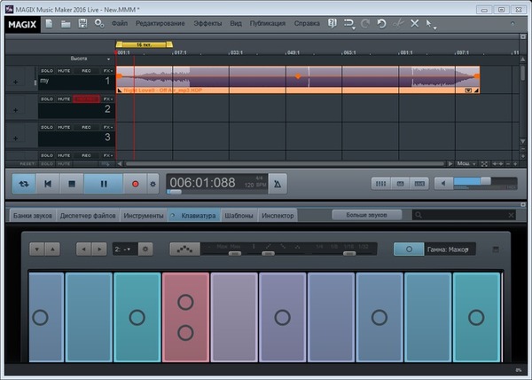The width and height of the screenshot is (532, 380).
Task: Switch to the Шаблоны tab
Action: pyautogui.click(x=239, y=216)
